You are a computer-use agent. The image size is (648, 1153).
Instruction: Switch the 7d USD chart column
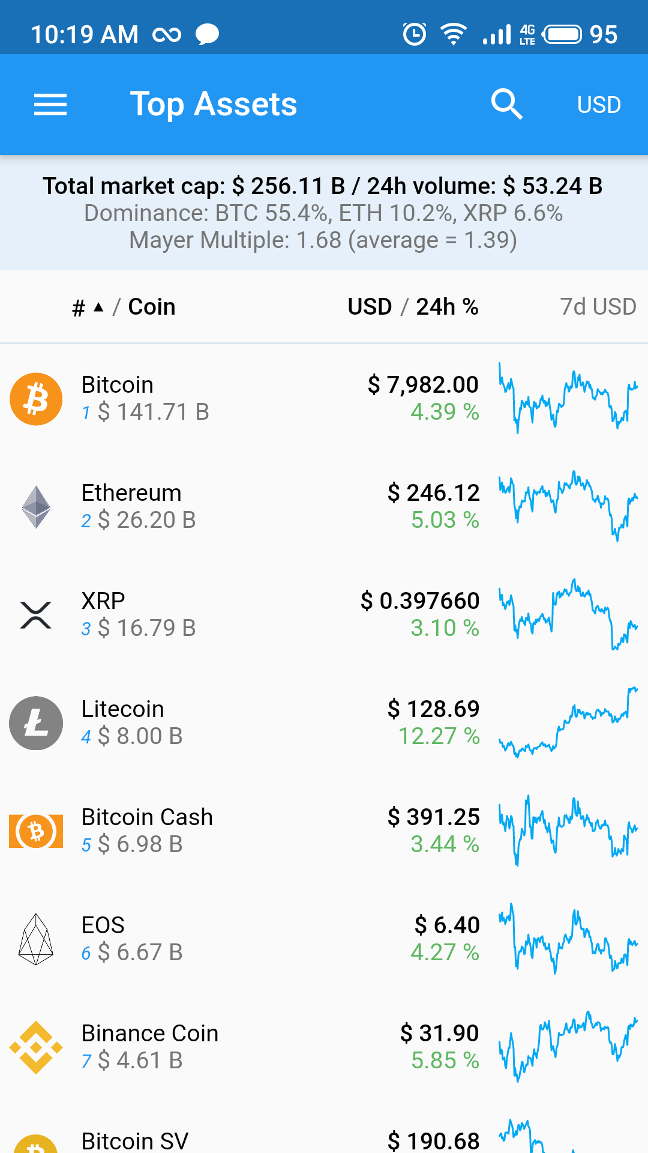pos(598,307)
